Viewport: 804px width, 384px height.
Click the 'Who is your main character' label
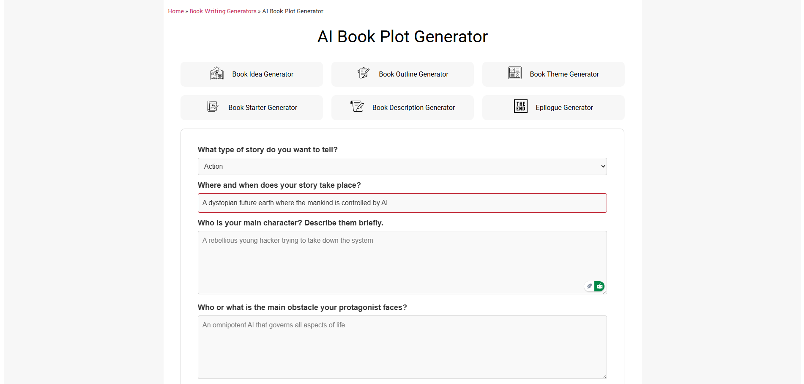pyautogui.click(x=290, y=223)
